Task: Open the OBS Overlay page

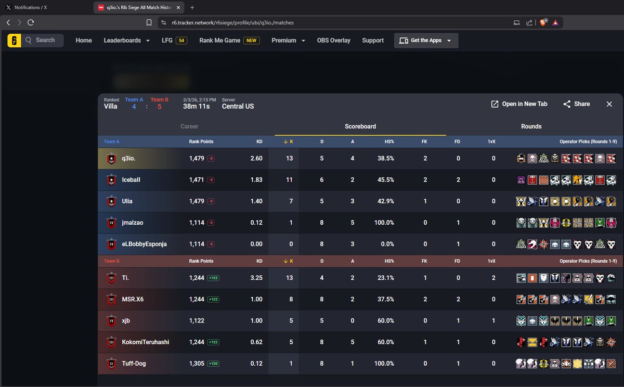Action: pos(334,41)
